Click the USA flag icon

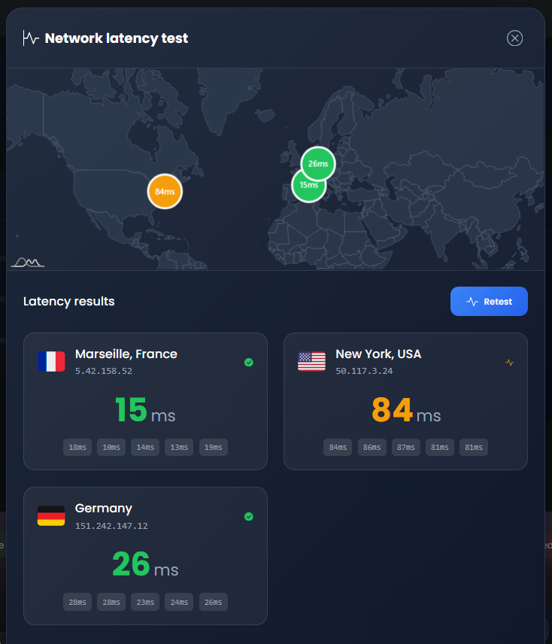(311, 362)
